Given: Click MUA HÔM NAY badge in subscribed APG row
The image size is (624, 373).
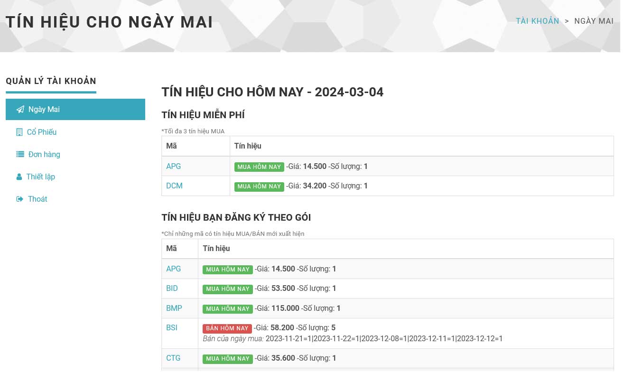Looking at the screenshot, I should 228,269.
